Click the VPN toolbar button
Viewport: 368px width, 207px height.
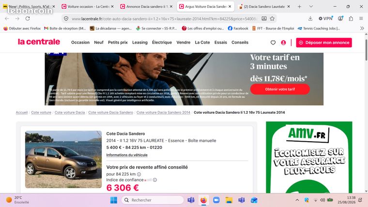(x=325, y=18)
